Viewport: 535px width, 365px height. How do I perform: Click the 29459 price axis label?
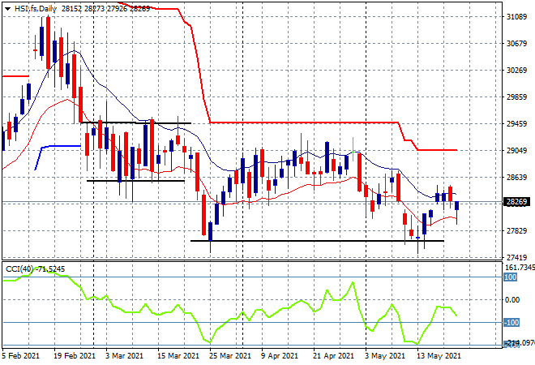click(x=516, y=123)
